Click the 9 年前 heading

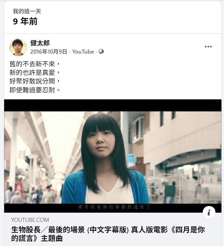25,21
